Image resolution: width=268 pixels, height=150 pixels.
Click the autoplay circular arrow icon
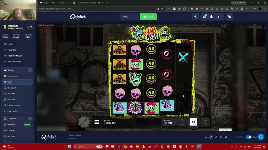(205, 122)
